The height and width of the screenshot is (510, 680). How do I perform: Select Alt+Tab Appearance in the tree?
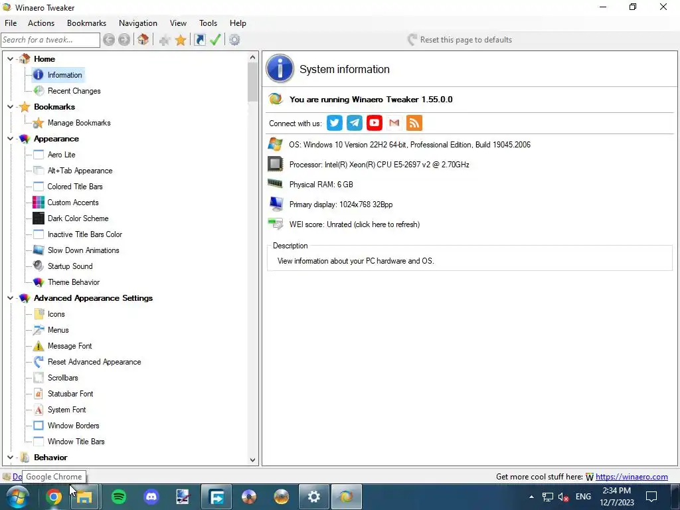click(80, 171)
